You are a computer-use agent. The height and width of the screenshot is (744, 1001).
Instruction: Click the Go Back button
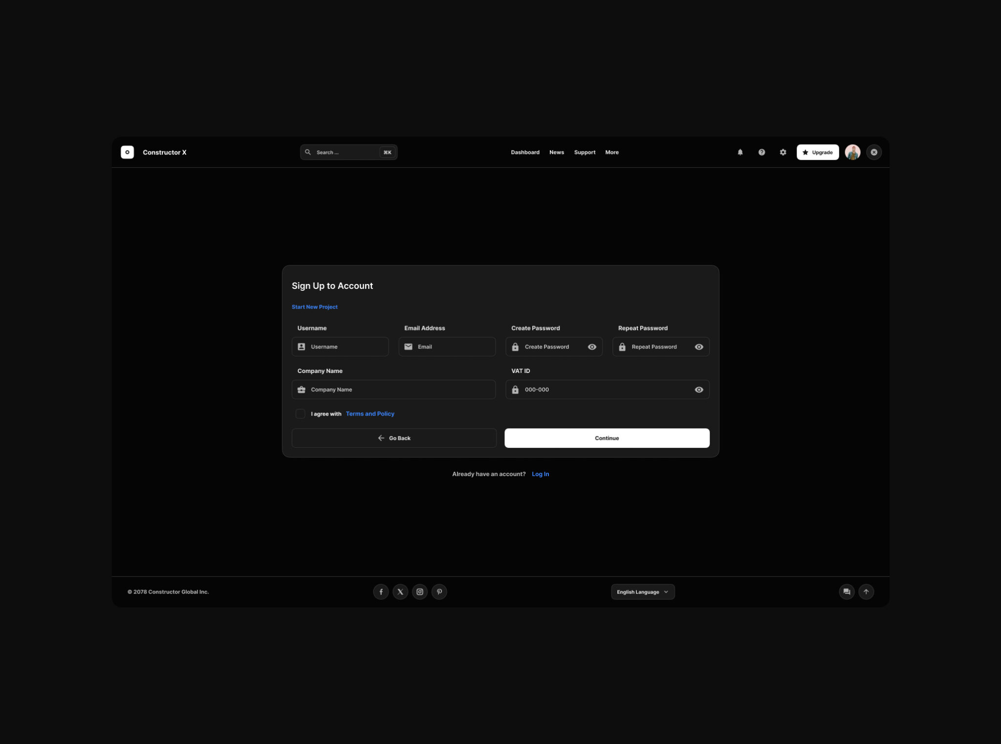[x=394, y=438]
